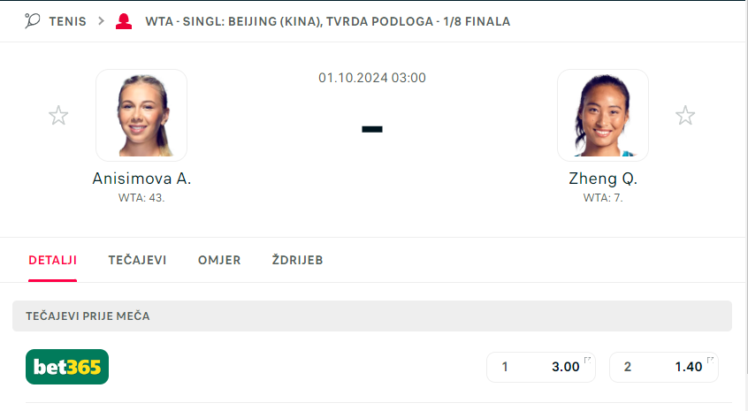Favorite Anisimova A. with the star

[58, 116]
